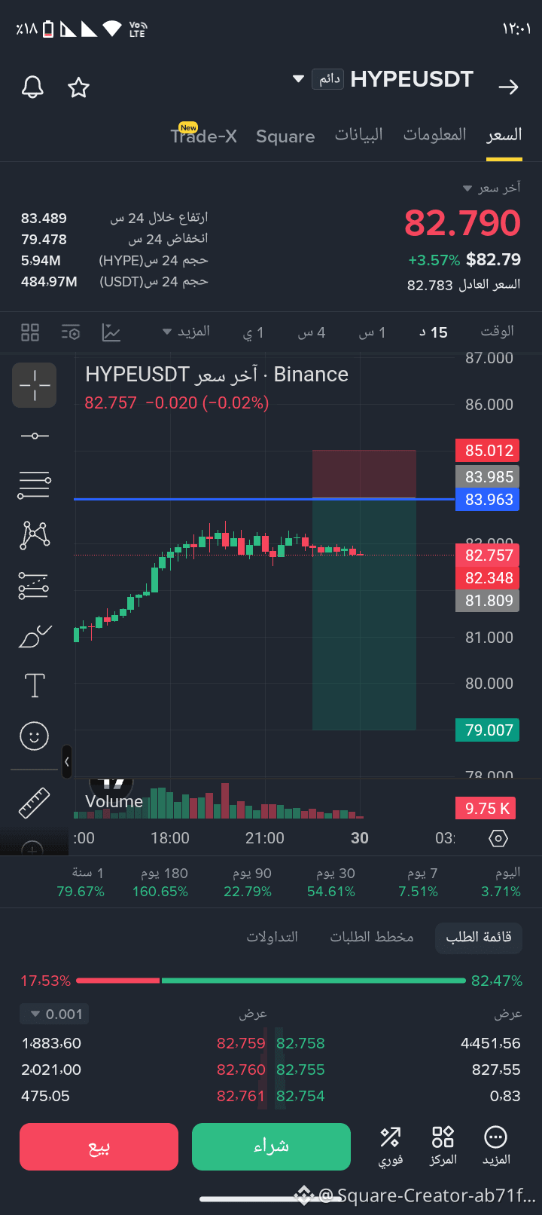The width and height of the screenshot is (542, 1215).
Task: Click the 9.75 K volume label
Action: coord(486,809)
